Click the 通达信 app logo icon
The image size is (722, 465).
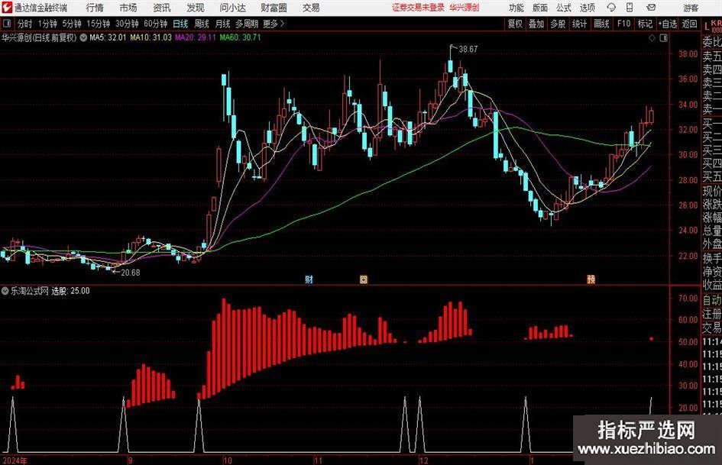tap(7, 8)
